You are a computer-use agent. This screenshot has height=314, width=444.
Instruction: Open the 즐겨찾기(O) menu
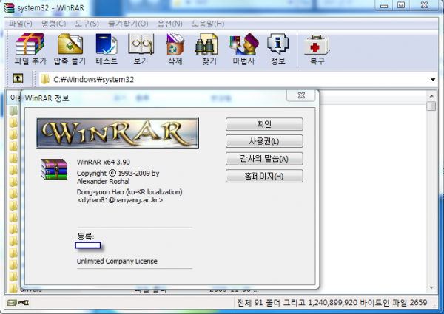tap(128, 24)
